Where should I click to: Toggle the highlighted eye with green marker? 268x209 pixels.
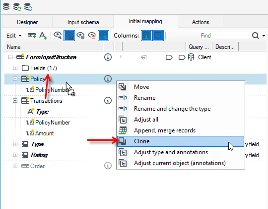click(x=103, y=36)
